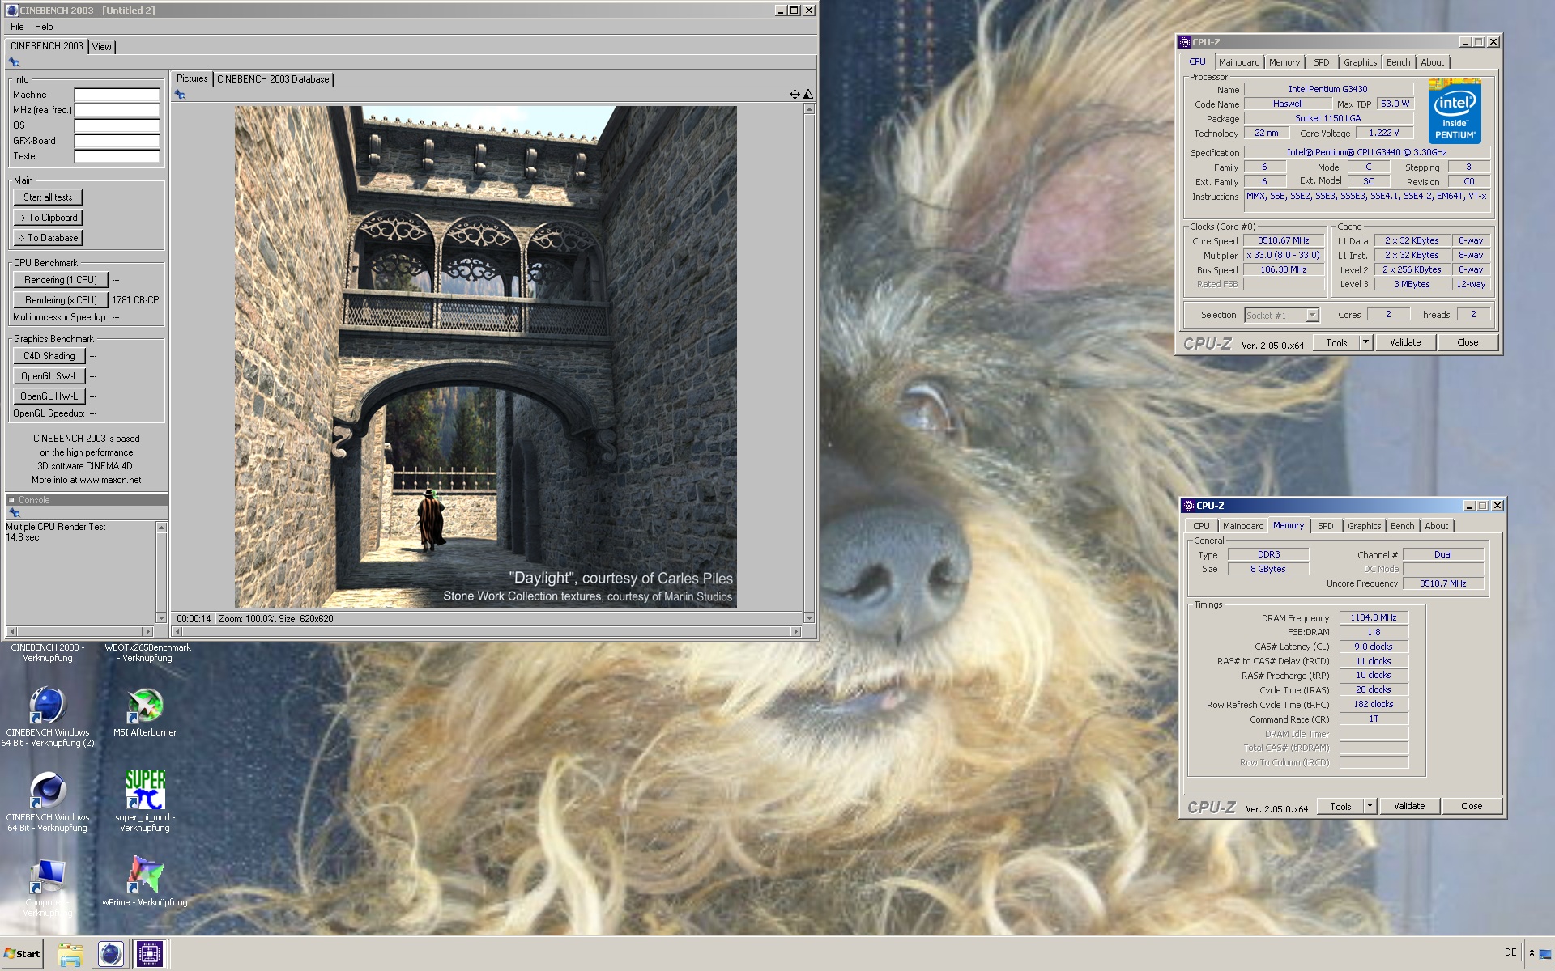Click the 'Intel Pentium G3430' name value

[x=1328, y=90]
